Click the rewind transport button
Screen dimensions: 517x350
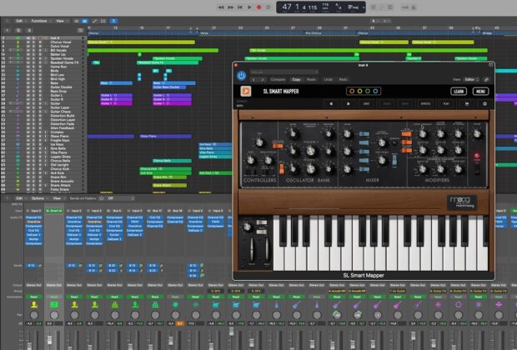(221, 7)
